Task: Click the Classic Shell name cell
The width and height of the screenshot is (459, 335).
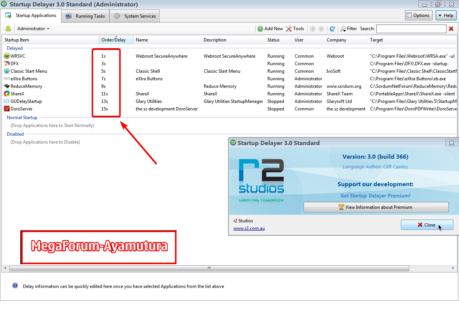Action: click(148, 71)
